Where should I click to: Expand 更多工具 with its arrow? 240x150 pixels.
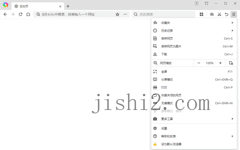click(x=232, y=119)
